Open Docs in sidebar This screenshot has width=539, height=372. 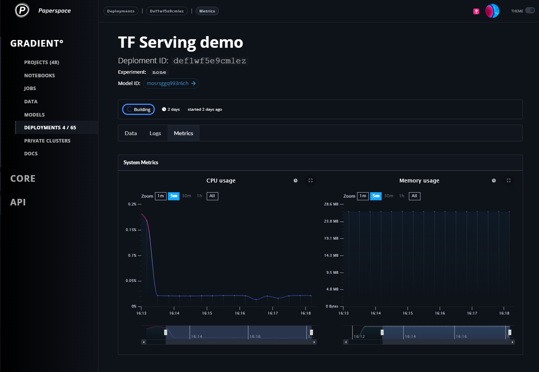(31, 154)
